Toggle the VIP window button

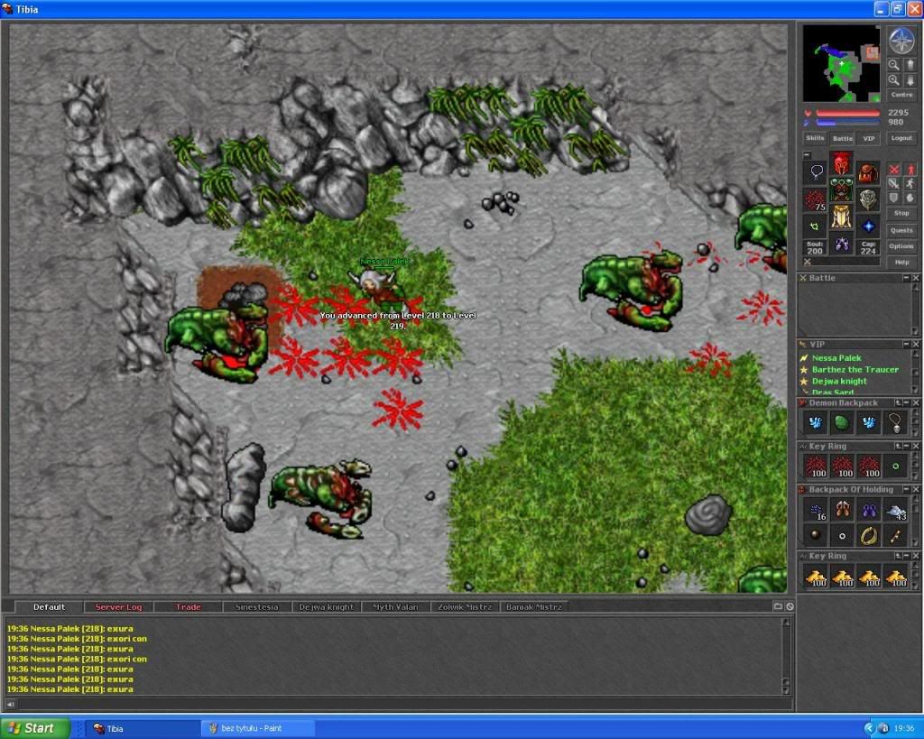click(x=869, y=138)
